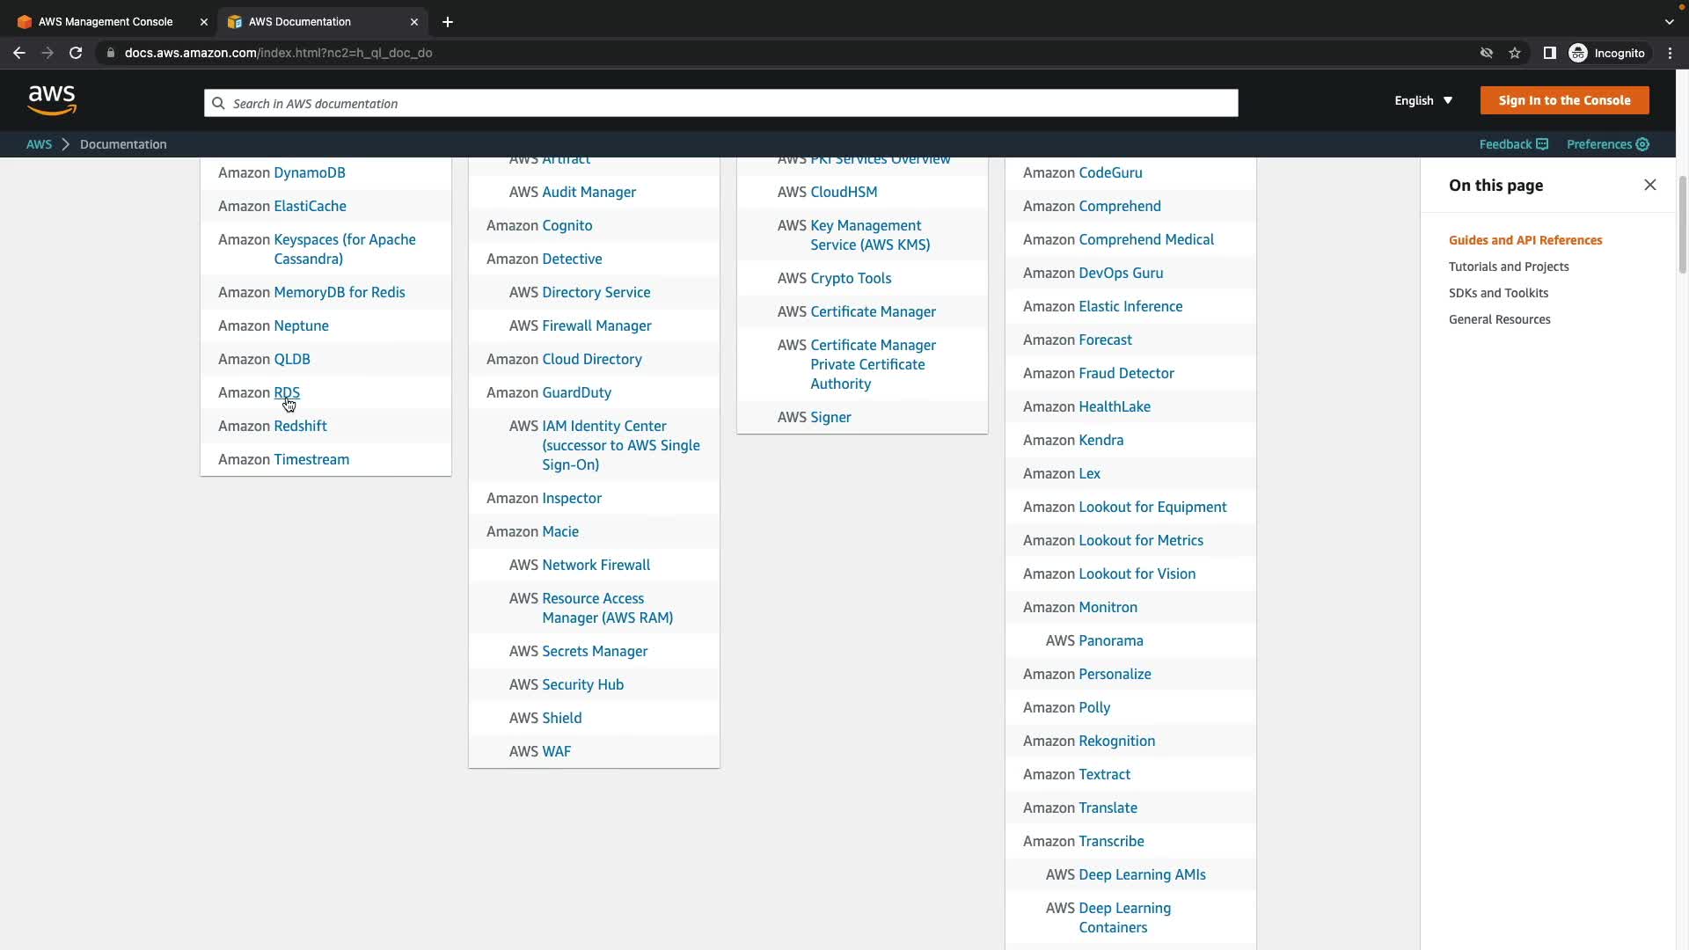Click the Preferences gear icon
Screen dimensions: 1689x950
[x=1642, y=144]
